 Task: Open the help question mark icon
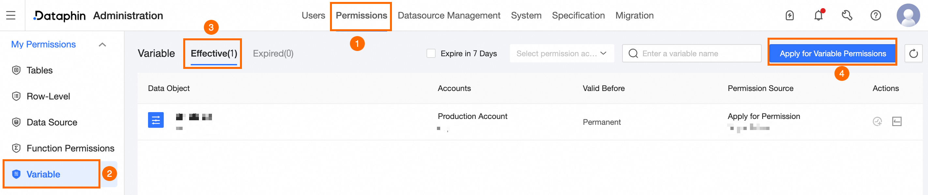coord(876,16)
